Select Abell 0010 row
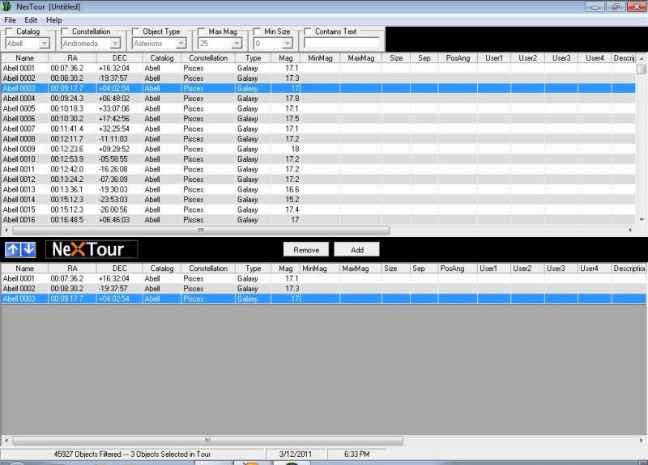 [318, 159]
